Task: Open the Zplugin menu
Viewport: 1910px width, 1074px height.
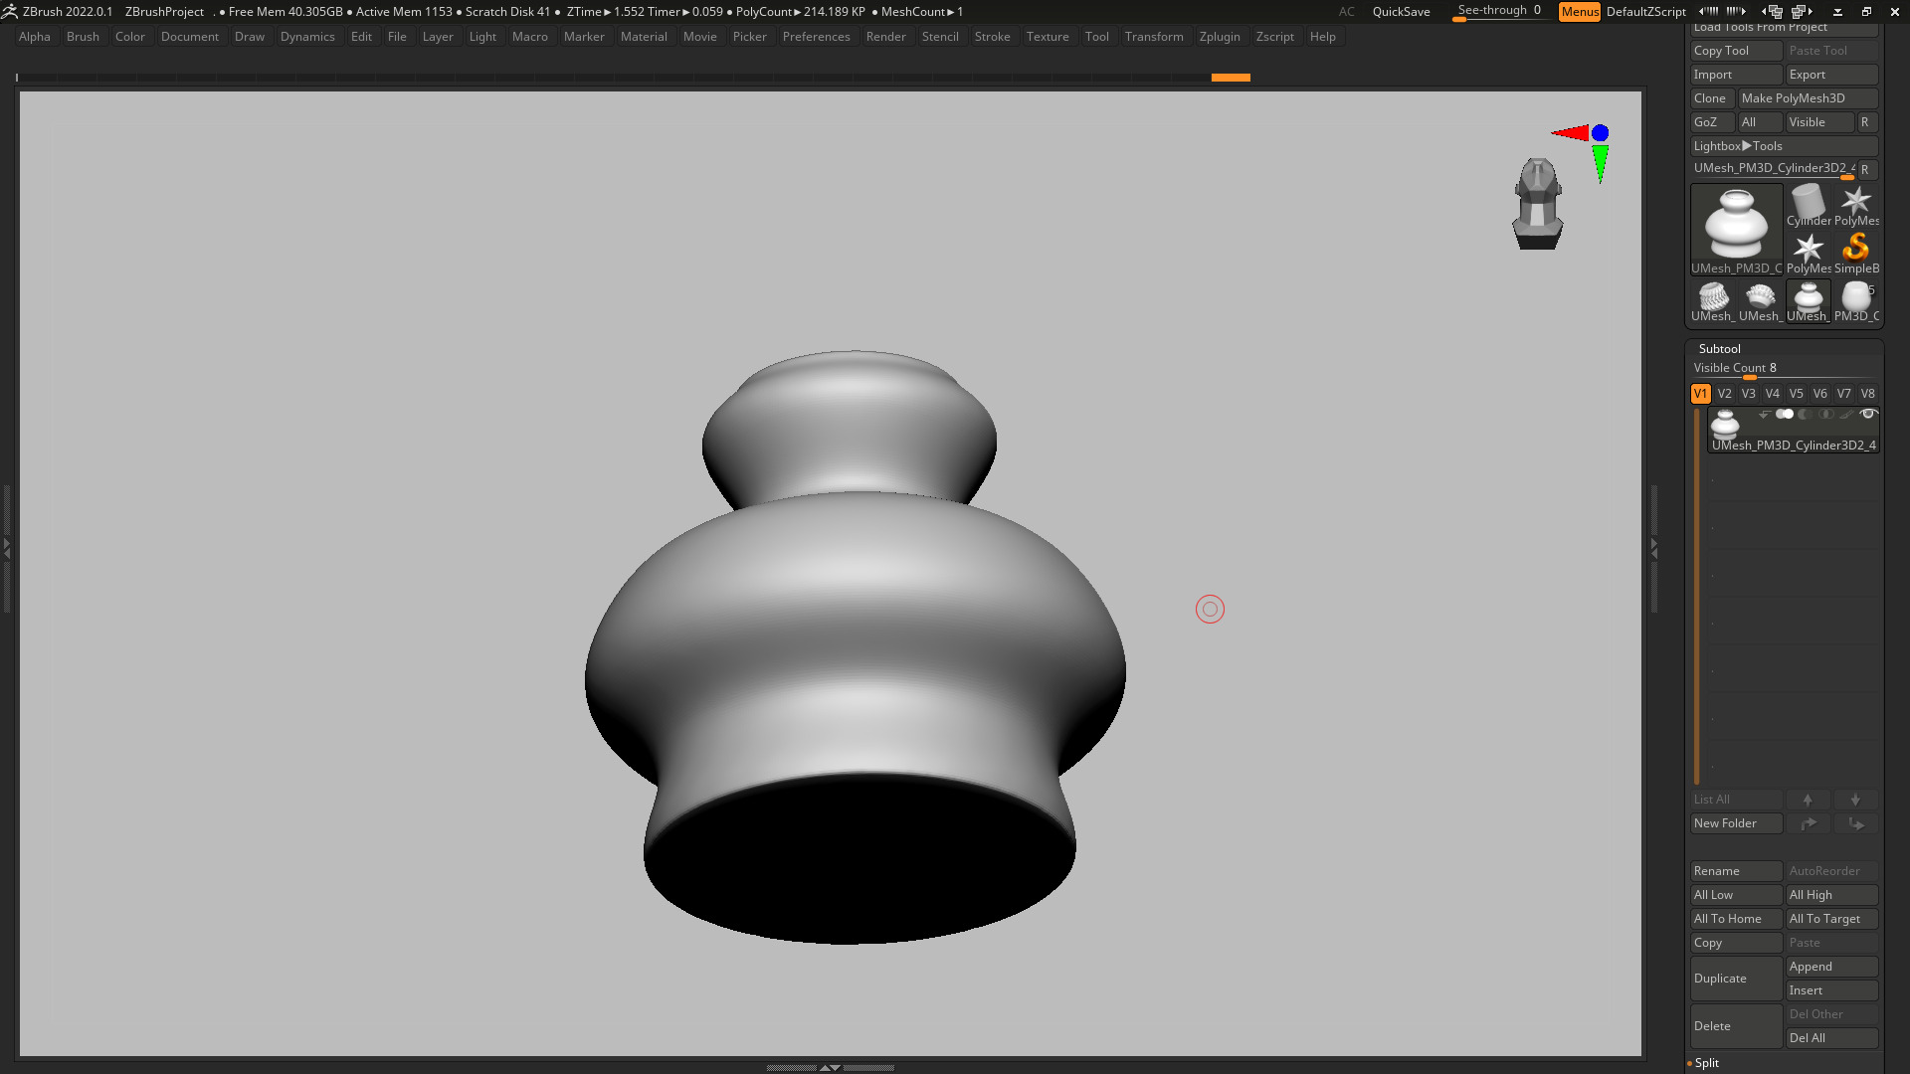Action: pos(1220,37)
